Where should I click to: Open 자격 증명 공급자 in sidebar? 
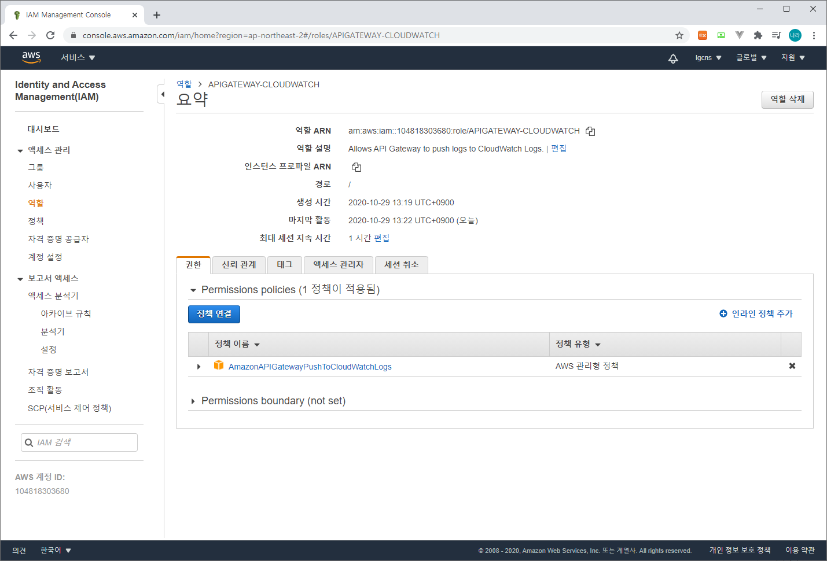[58, 239]
